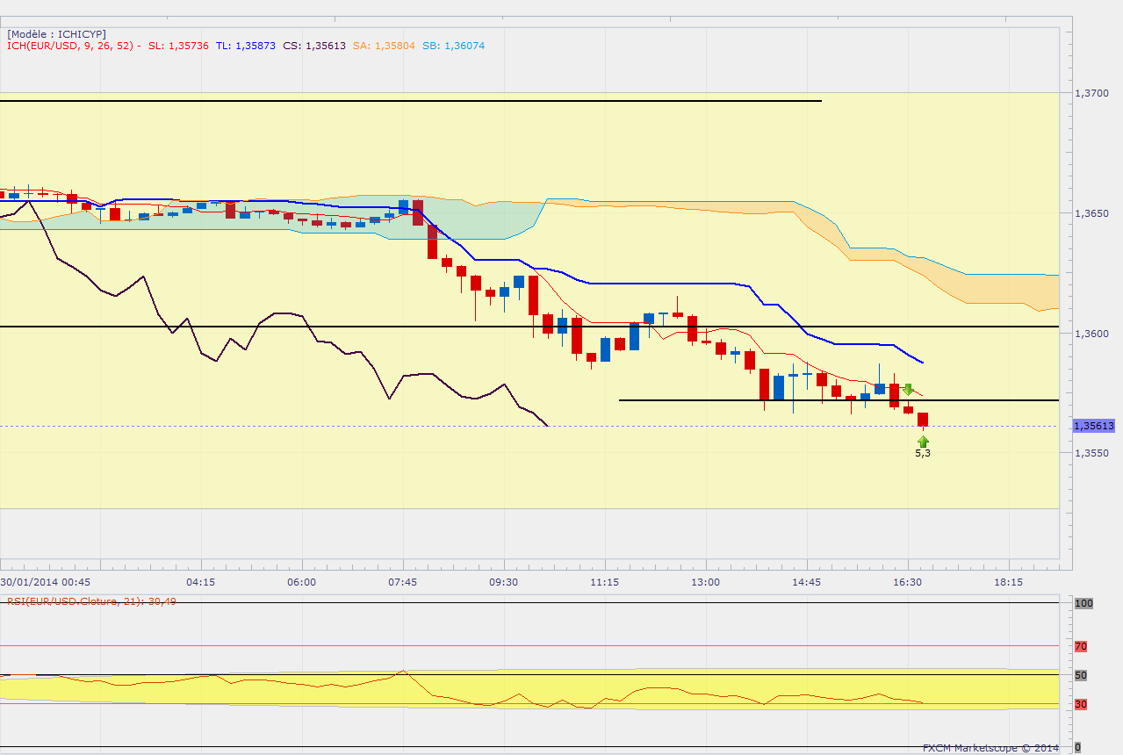Image resolution: width=1123 pixels, height=755 pixels.
Task: Click the last red candle on chart
Action: pos(923,420)
